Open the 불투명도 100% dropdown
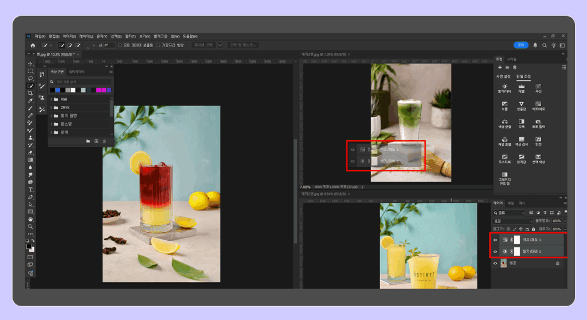This screenshot has height=320, width=587. (565, 221)
